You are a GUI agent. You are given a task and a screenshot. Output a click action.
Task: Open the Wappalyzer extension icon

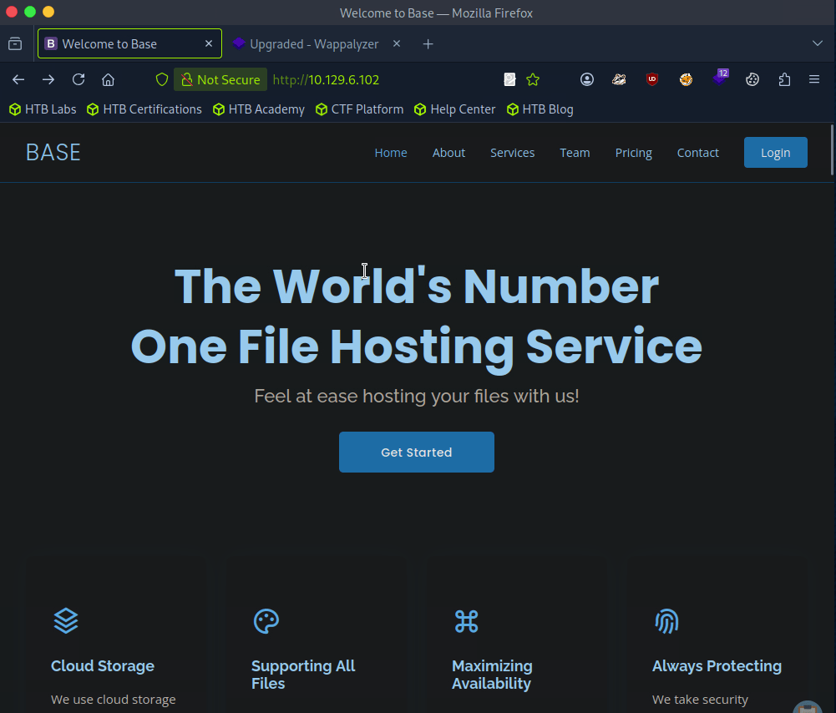click(719, 79)
